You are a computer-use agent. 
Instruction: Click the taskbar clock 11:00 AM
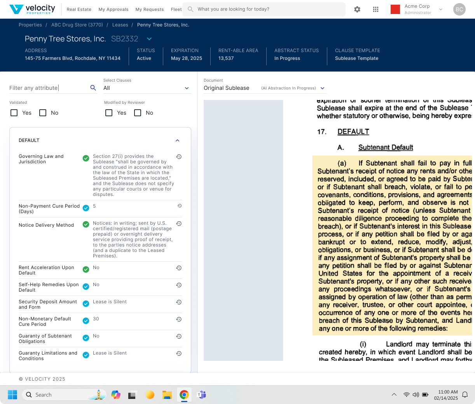click(448, 392)
